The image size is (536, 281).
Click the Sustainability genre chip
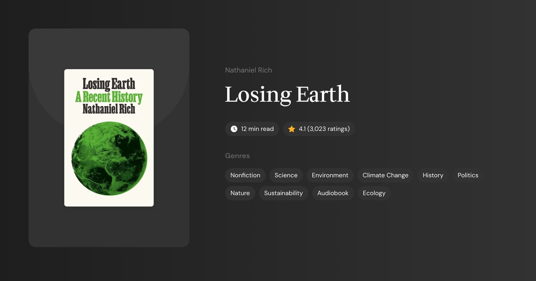click(283, 193)
